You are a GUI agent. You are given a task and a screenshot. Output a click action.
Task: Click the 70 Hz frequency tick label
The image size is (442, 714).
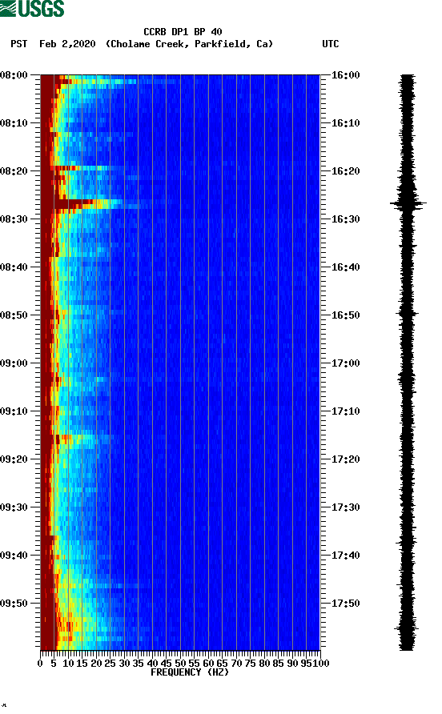[x=236, y=664]
